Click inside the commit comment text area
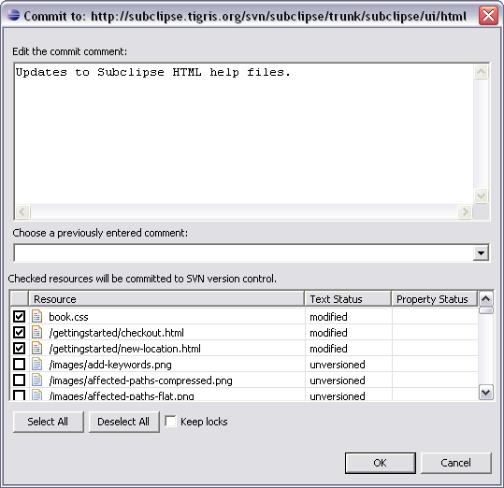 pyautogui.click(x=244, y=134)
